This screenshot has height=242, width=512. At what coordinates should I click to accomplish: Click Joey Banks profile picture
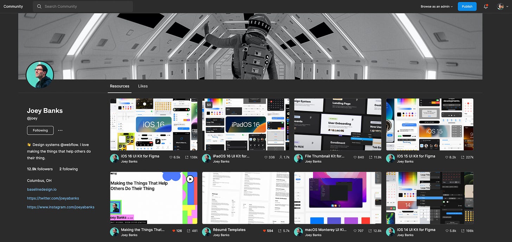(40, 75)
